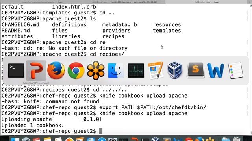Click the export PATH=$PATH:/opt/chefdk/bin/ command

[x=152, y=107]
